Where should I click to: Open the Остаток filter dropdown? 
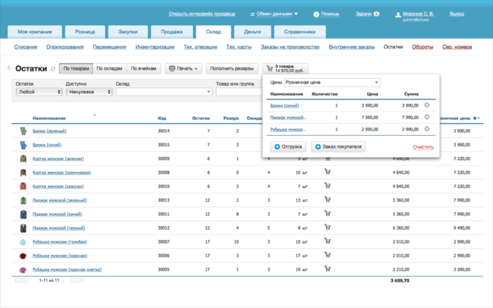click(x=38, y=92)
